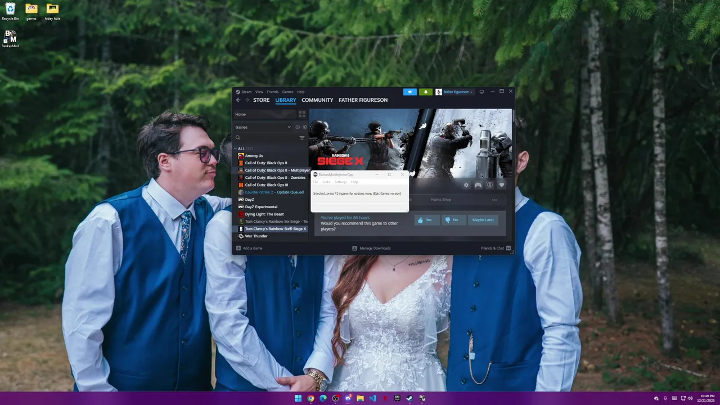Open the Friends & Chat icon
The width and height of the screenshot is (720, 405).
pyautogui.click(x=508, y=248)
